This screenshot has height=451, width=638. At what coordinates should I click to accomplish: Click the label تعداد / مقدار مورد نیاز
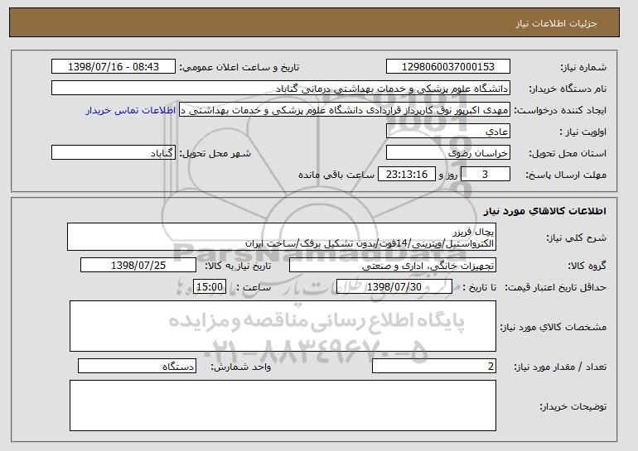click(x=560, y=367)
